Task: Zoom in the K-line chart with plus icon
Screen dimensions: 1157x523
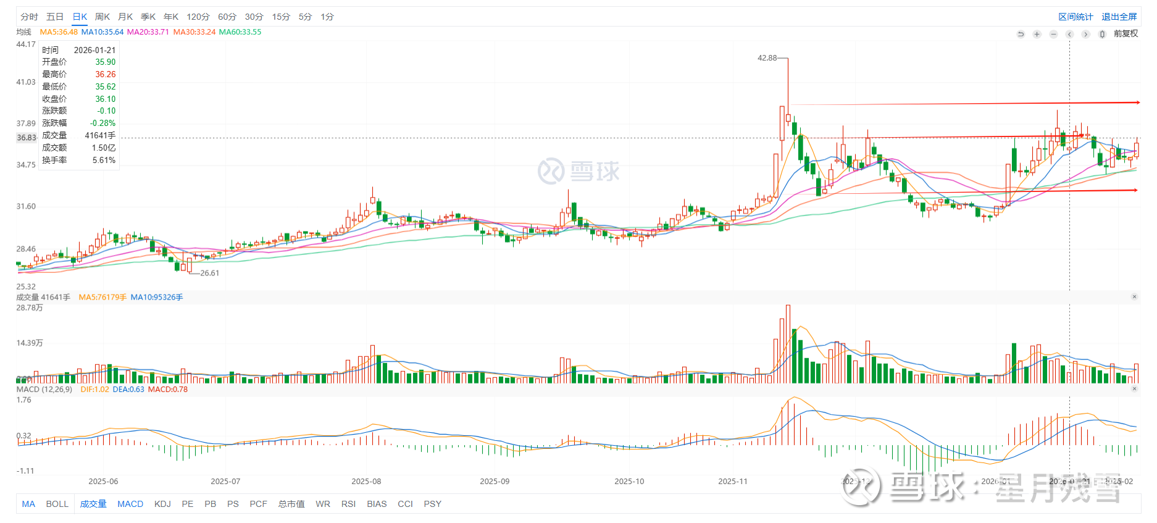Action: pos(1037,34)
